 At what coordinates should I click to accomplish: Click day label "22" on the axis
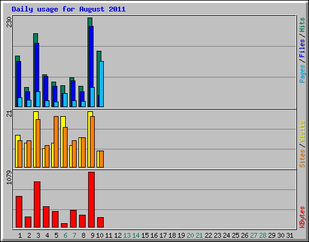pyautogui.click(x=208, y=235)
